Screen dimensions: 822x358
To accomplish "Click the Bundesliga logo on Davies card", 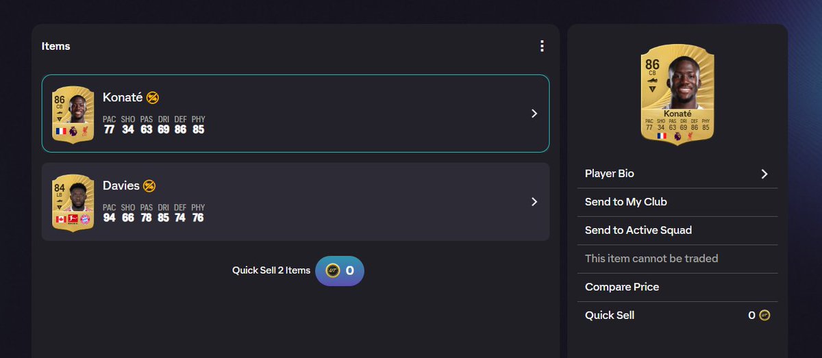I will click(x=73, y=220).
